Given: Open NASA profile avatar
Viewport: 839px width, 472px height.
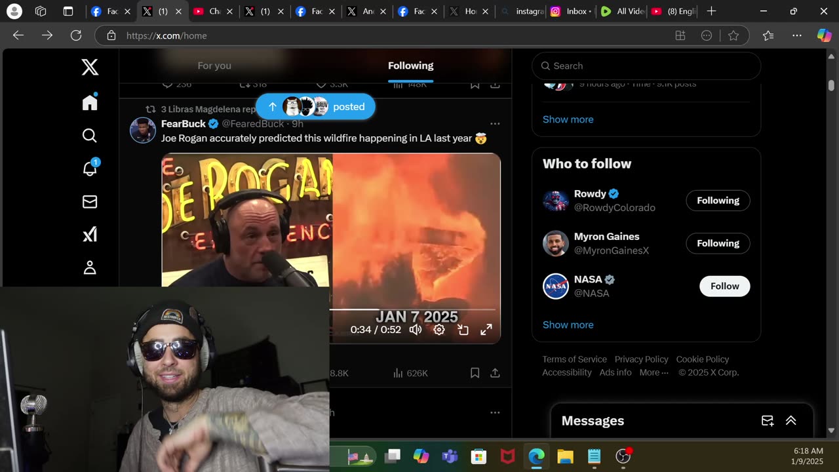Looking at the screenshot, I should click(555, 286).
